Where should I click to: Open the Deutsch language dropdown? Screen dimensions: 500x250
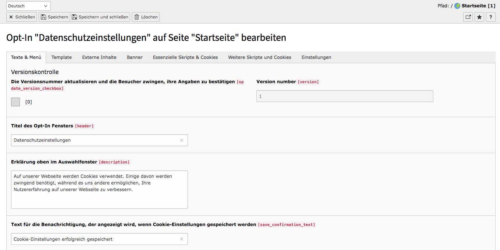point(28,6)
